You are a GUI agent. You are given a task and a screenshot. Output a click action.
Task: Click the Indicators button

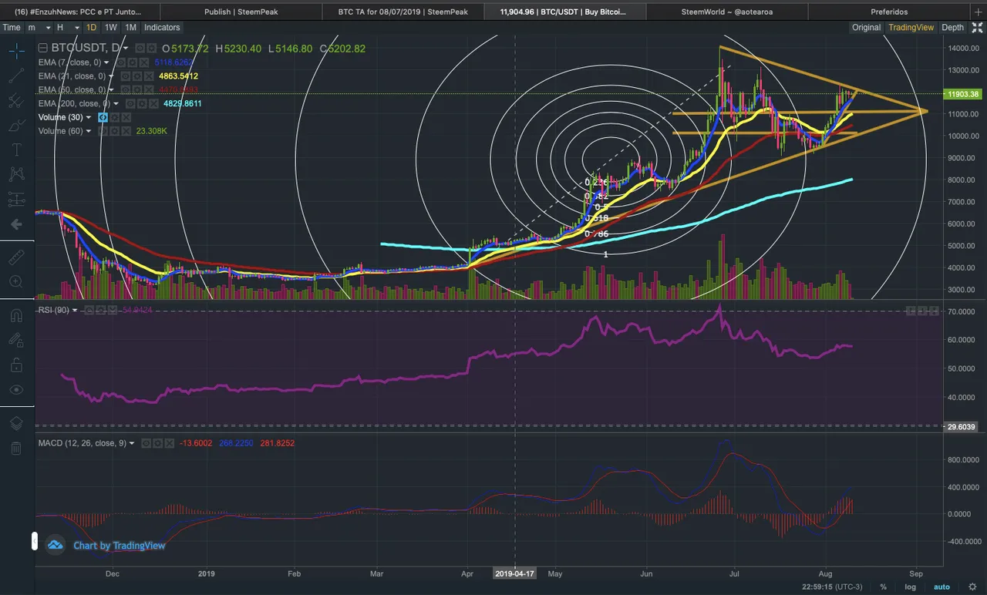pos(161,27)
